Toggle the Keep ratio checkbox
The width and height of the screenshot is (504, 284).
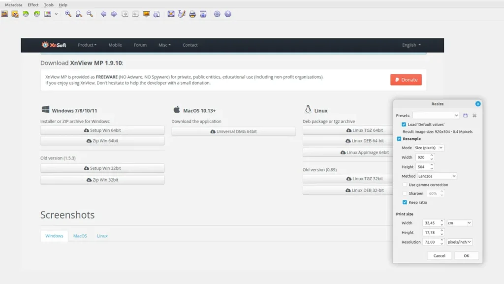point(405,202)
